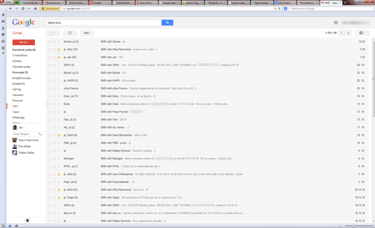The image size is (375, 228).
Task: Open the browser home page
Action: click(35, 8)
